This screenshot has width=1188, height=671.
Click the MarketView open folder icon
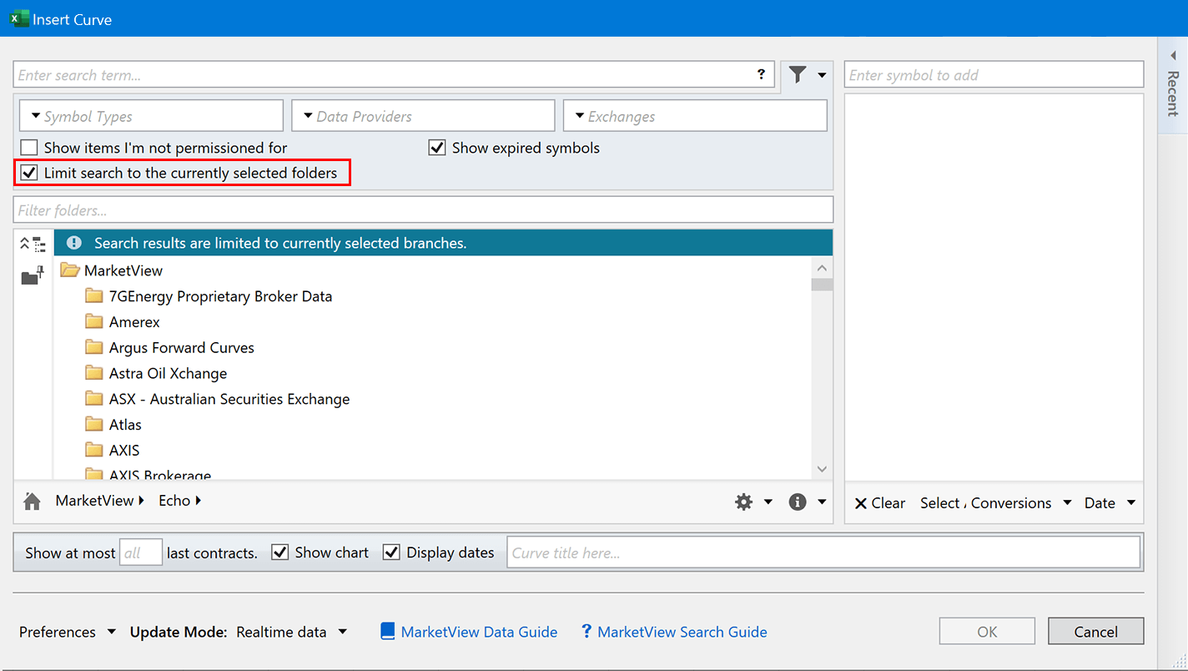[70, 270]
